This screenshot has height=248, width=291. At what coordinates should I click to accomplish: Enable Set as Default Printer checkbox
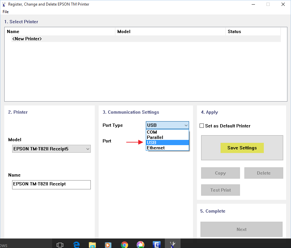[202, 126]
